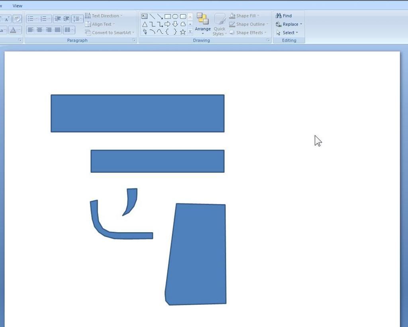
Task: Select the Down Arrow shape
Action: click(x=175, y=24)
